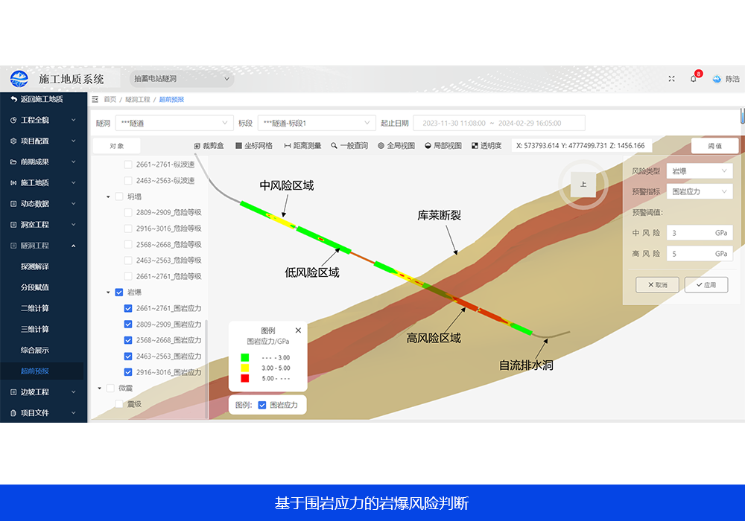The height and width of the screenshot is (521, 745).
Task: Open the 一般查询 general query tool
Action: tap(349, 146)
